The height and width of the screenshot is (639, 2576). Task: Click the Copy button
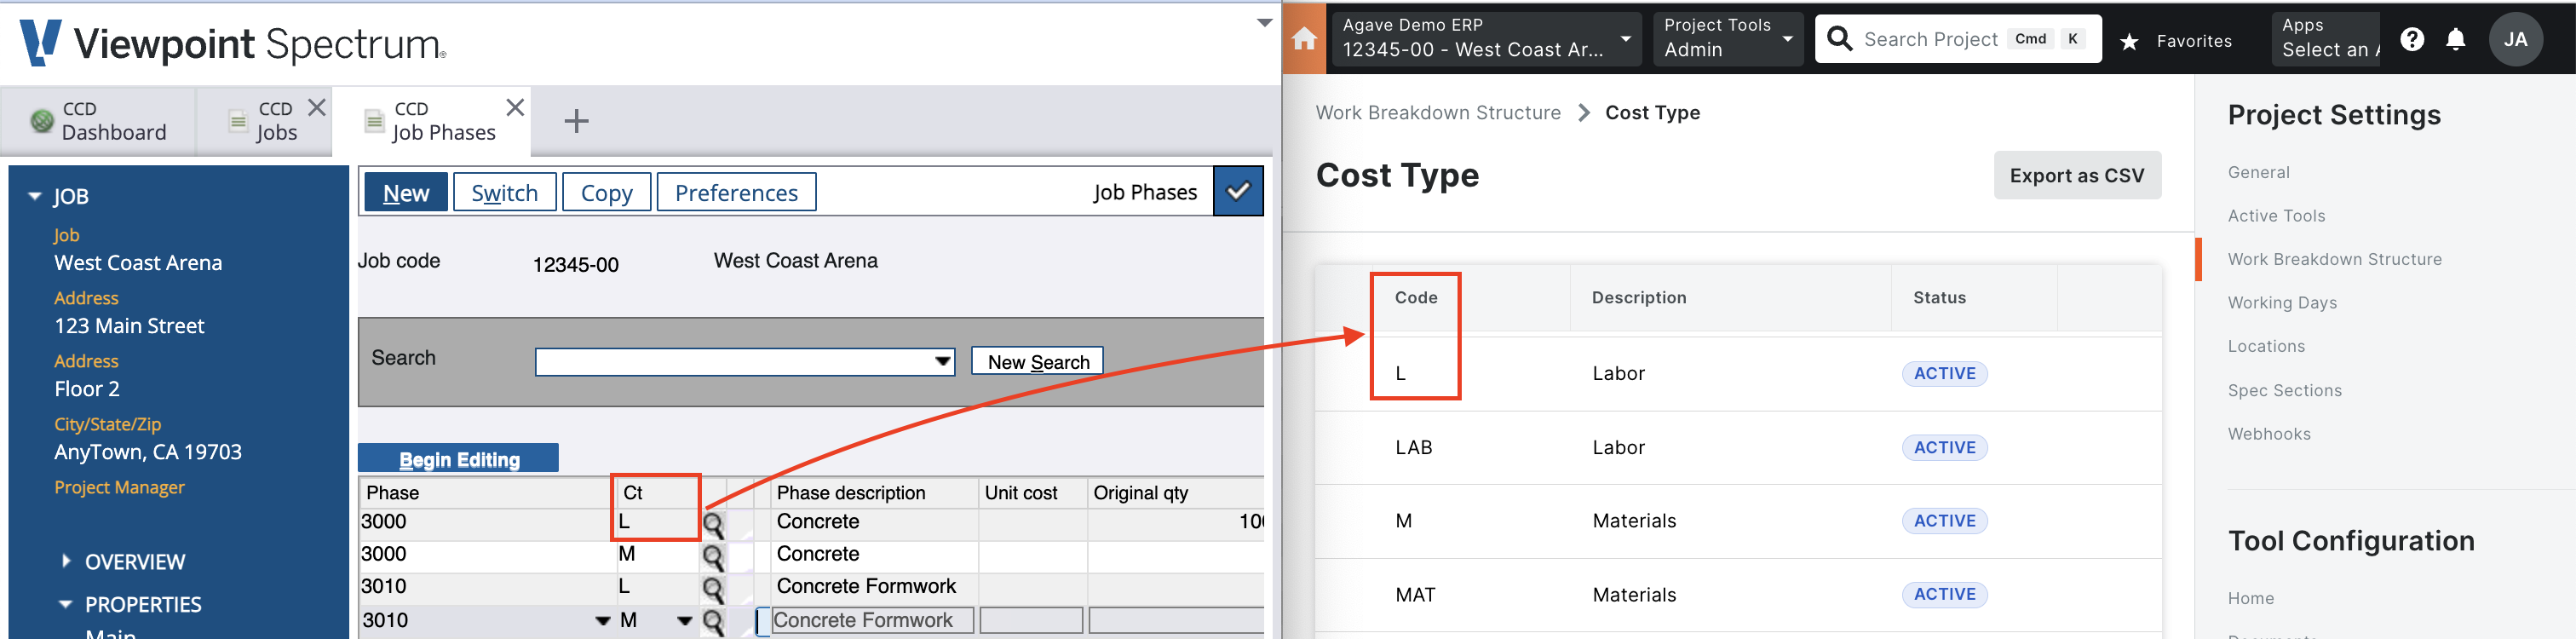pyautogui.click(x=606, y=192)
